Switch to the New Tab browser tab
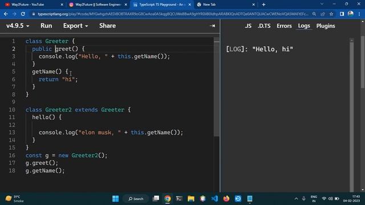The image size is (365, 205). point(225,5)
